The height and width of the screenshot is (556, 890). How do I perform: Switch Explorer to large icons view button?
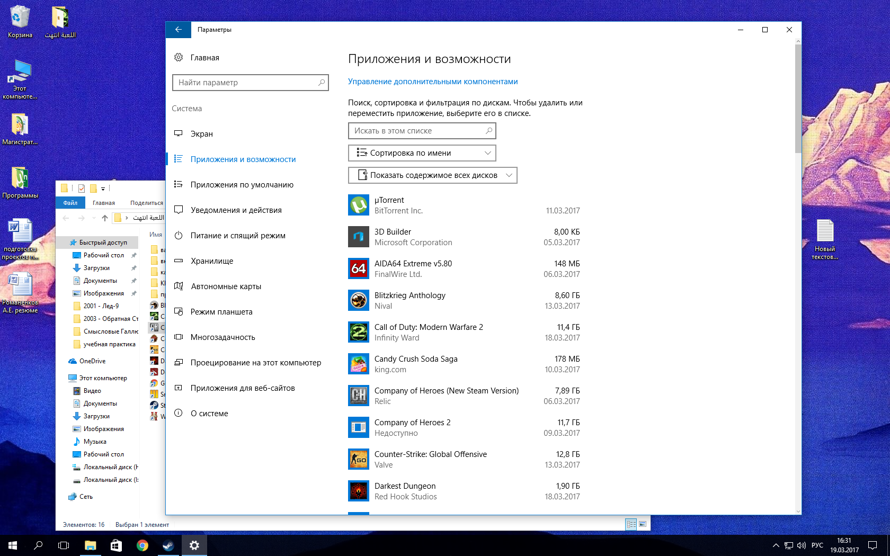pyautogui.click(x=643, y=524)
